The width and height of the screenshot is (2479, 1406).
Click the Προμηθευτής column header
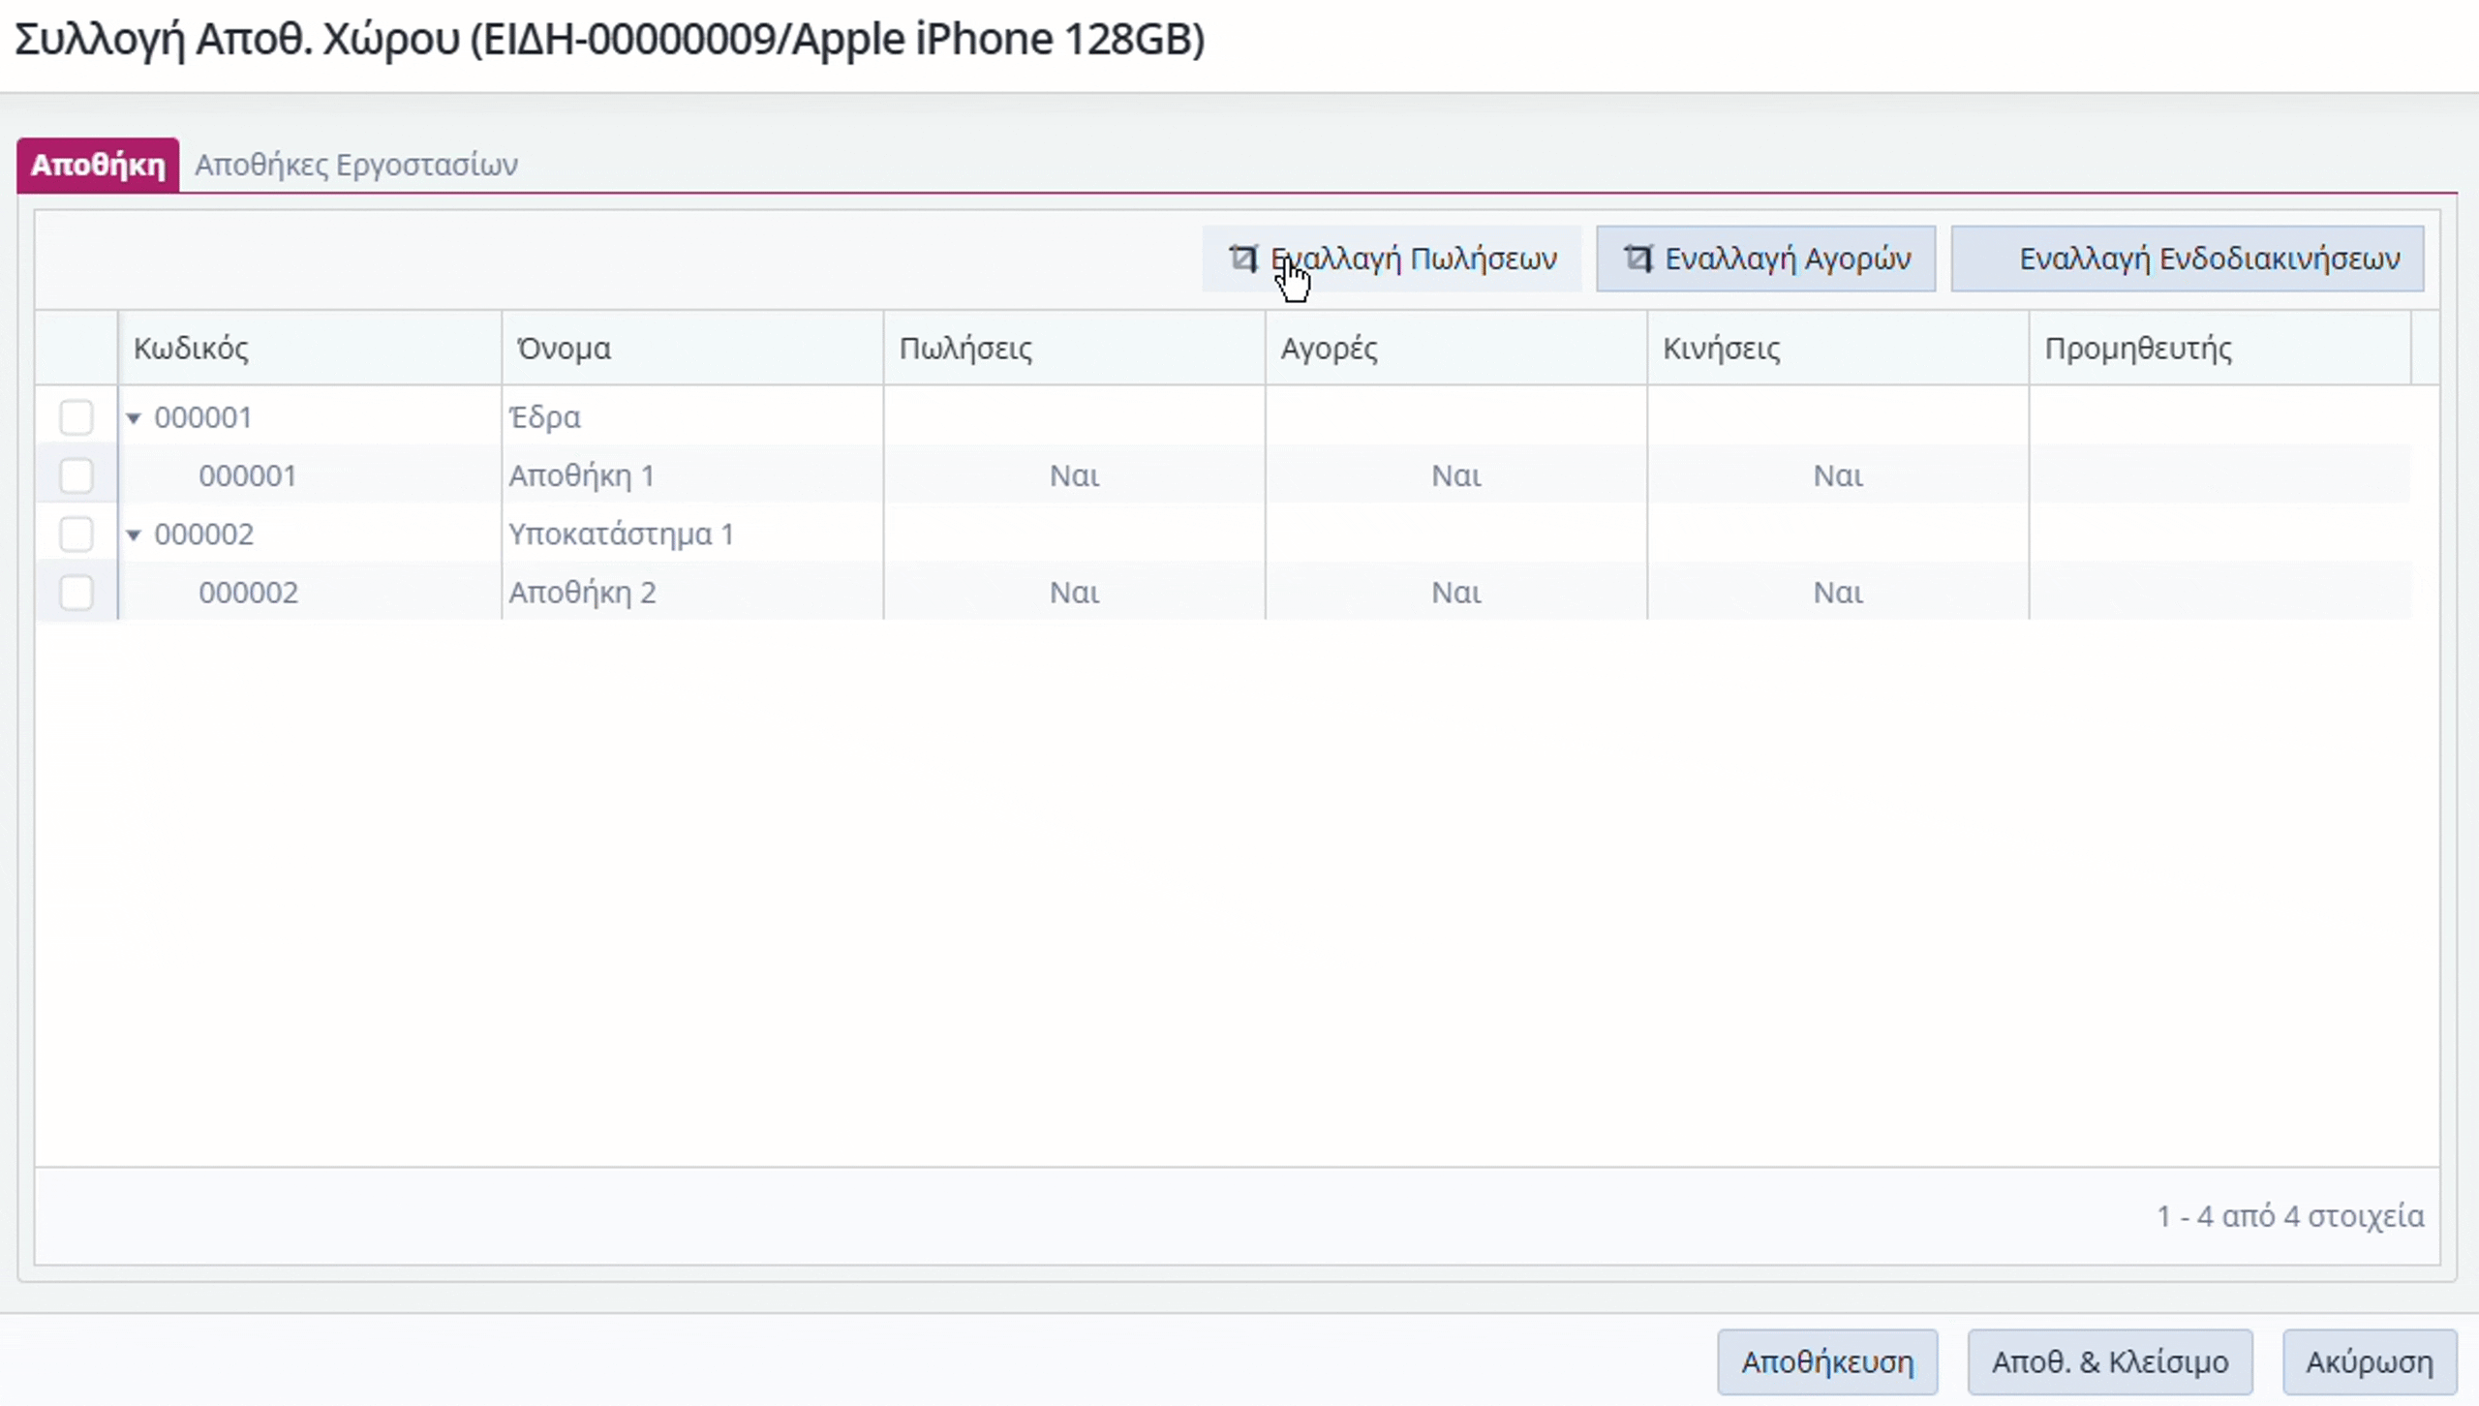click(x=2137, y=349)
